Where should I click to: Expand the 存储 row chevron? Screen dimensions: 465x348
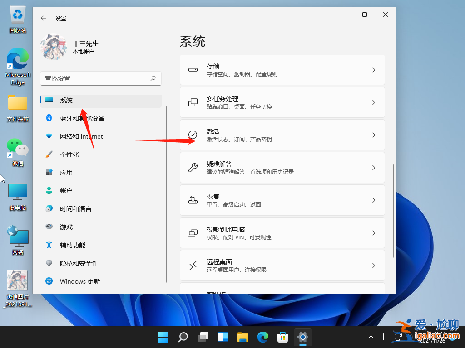(x=373, y=70)
